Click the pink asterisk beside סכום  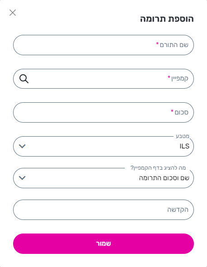172,111
